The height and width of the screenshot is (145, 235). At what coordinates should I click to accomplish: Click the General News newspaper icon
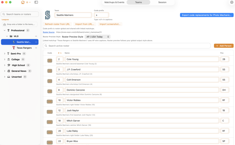click(x=9, y=71)
